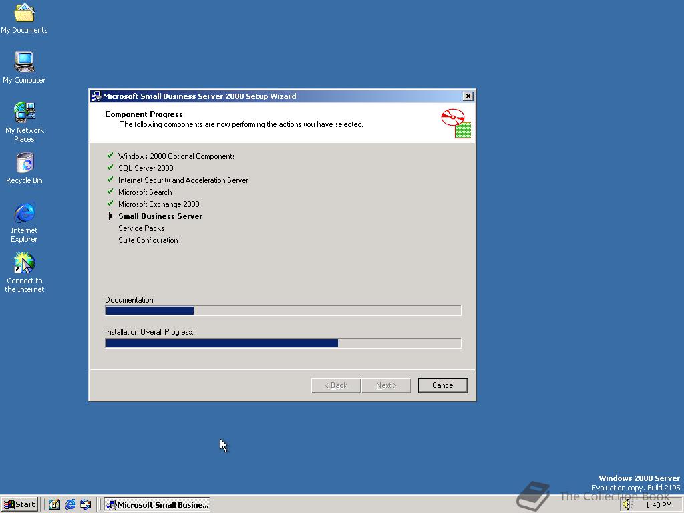Click the Installation Overall Progress label
684x513 pixels.
tap(149, 332)
